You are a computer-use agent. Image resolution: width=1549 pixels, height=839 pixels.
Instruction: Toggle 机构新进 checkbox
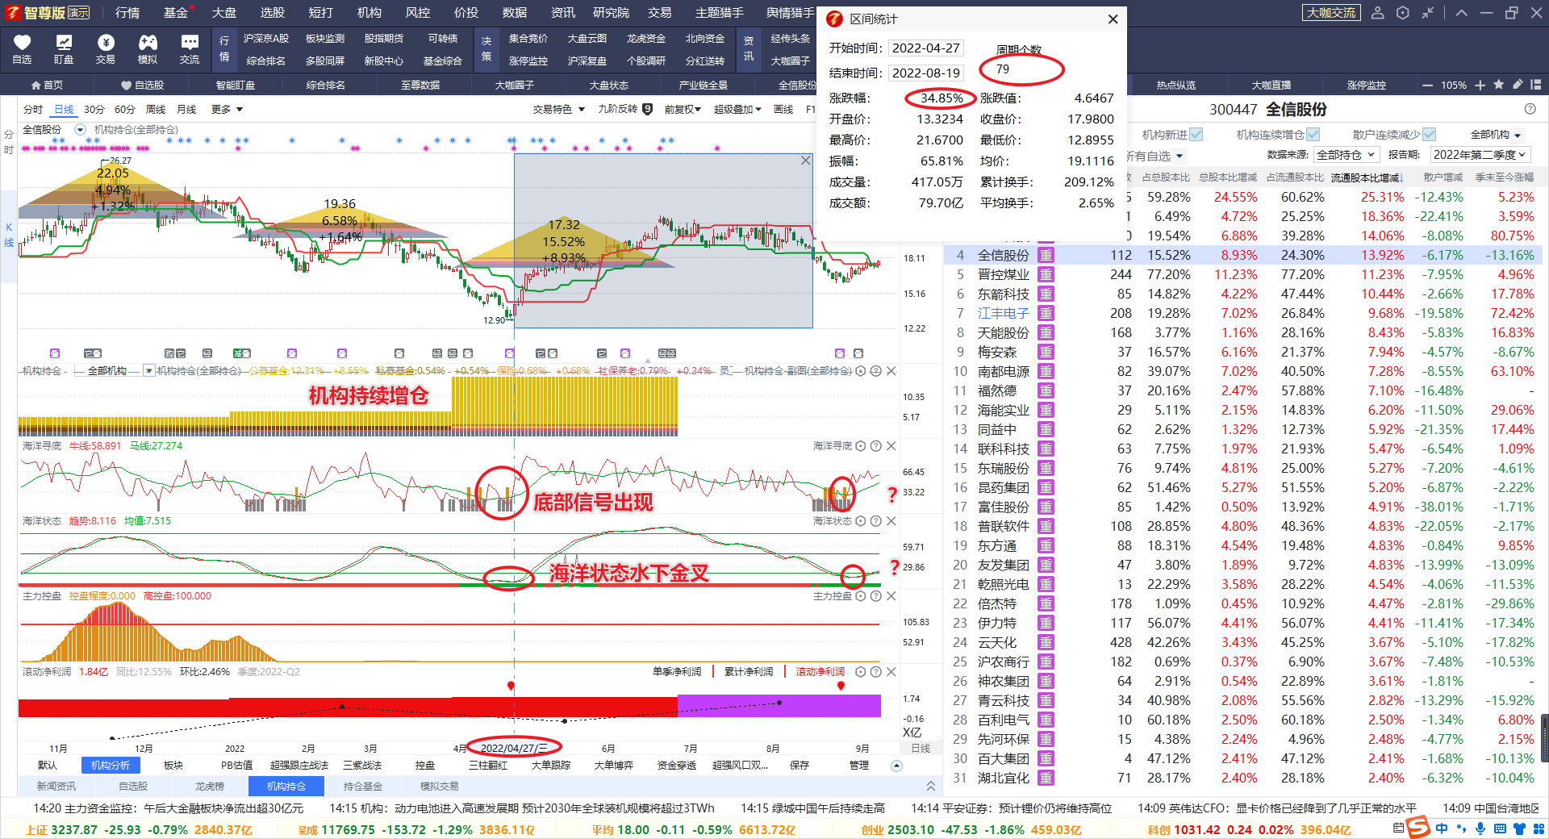click(x=1196, y=135)
